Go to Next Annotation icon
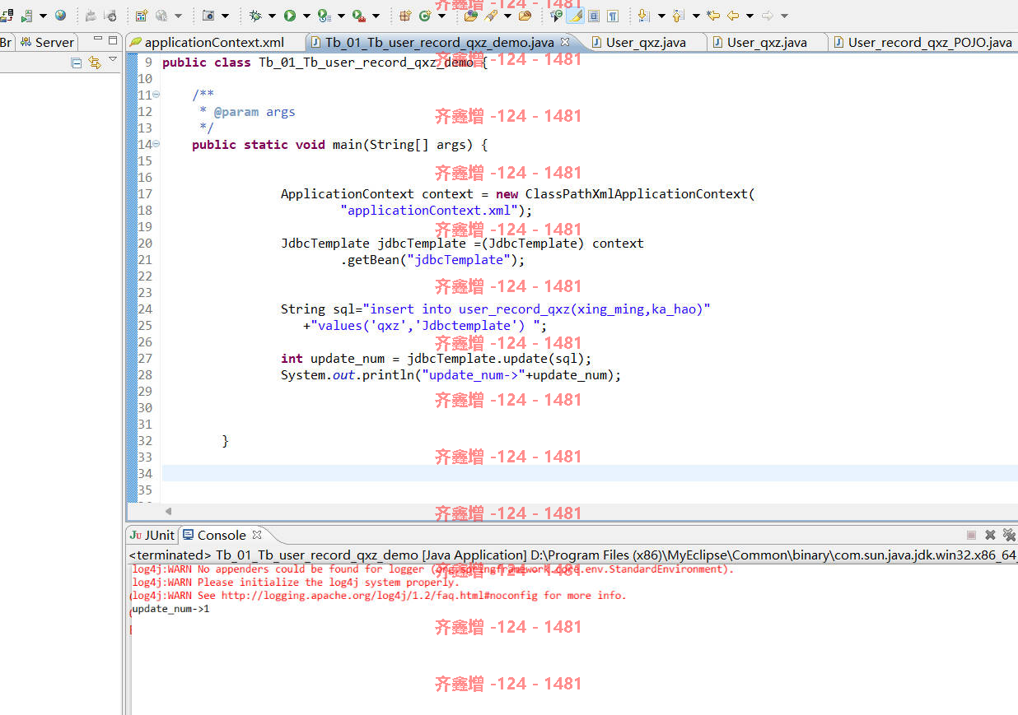 click(643, 16)
